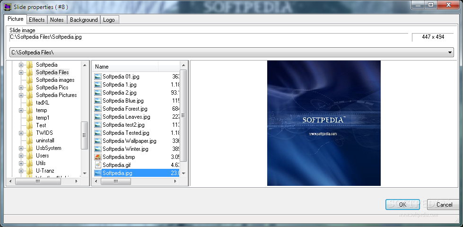The height and width of the screenshot is (227, 463).
Task: Click the Cancel button
Action: click(x=444, y=205)
